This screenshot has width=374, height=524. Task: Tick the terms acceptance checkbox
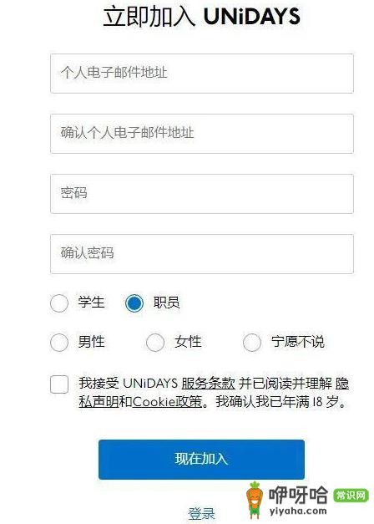point(59,384)
